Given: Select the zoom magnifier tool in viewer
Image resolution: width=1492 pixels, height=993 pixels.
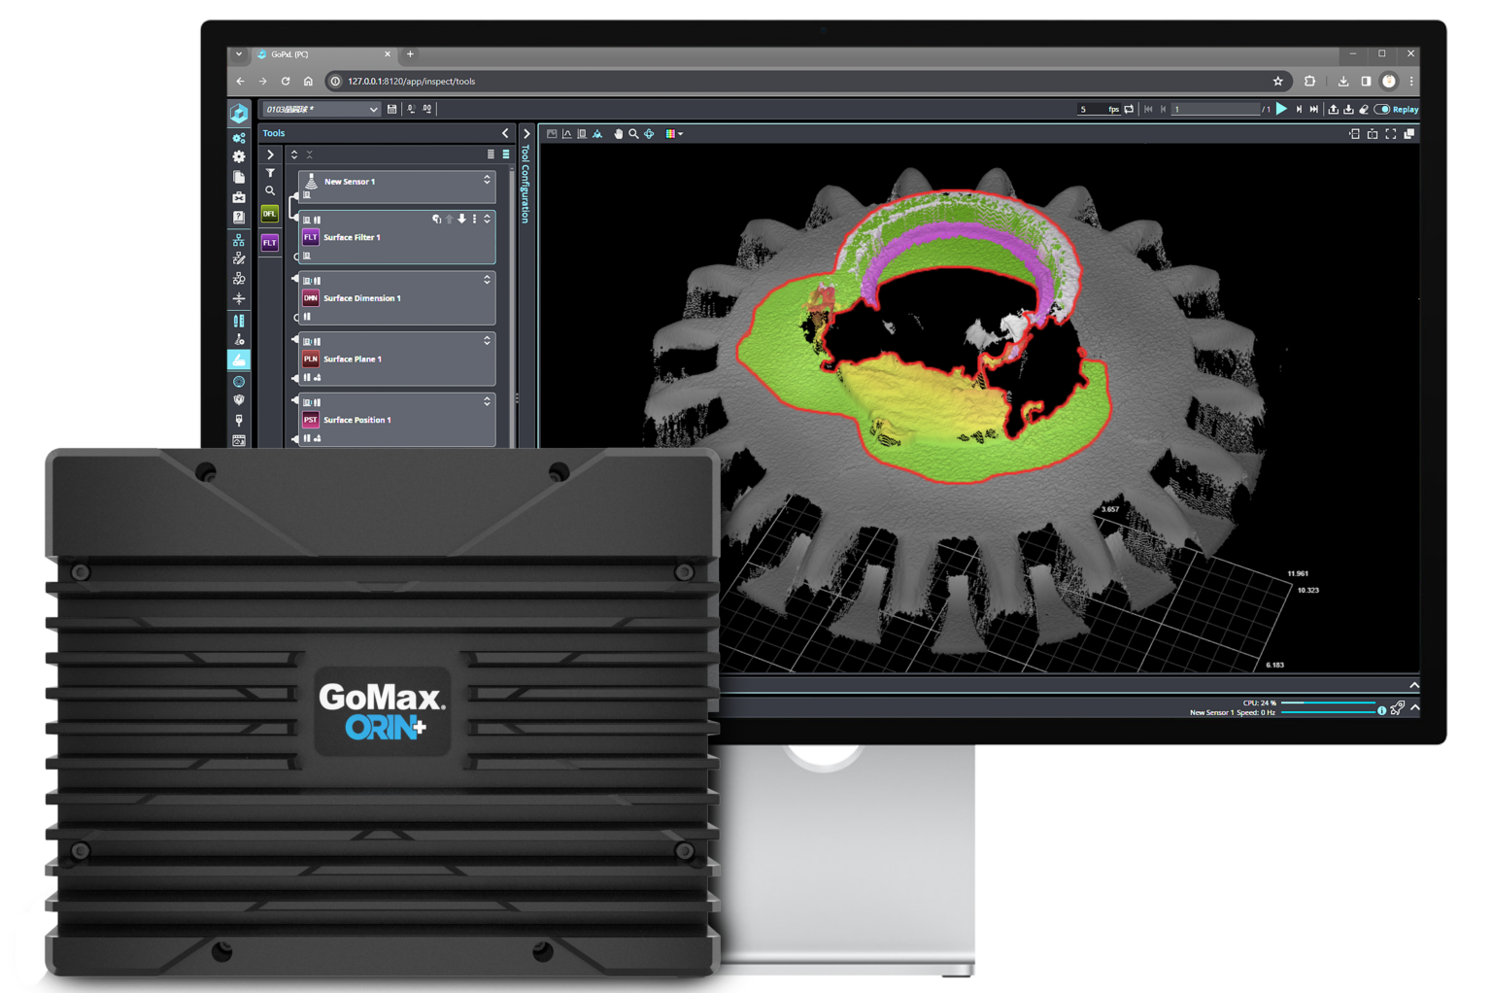Looking at the screenshot, I should pyautogui.click(x=633, y=134).
